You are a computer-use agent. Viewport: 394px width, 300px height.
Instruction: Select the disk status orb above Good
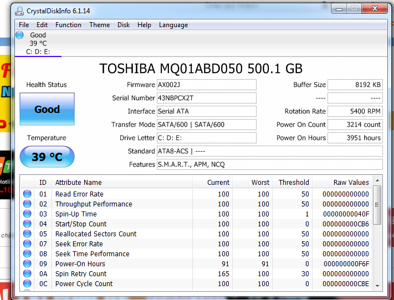click(x=20, y=35)
